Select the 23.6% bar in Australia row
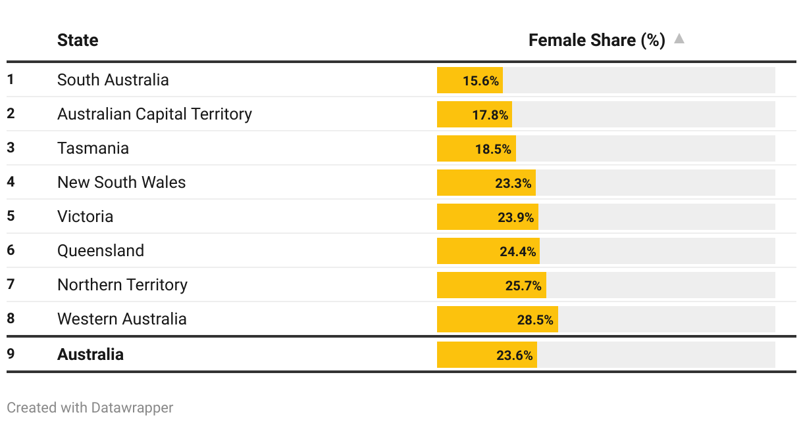 point(487,355)
